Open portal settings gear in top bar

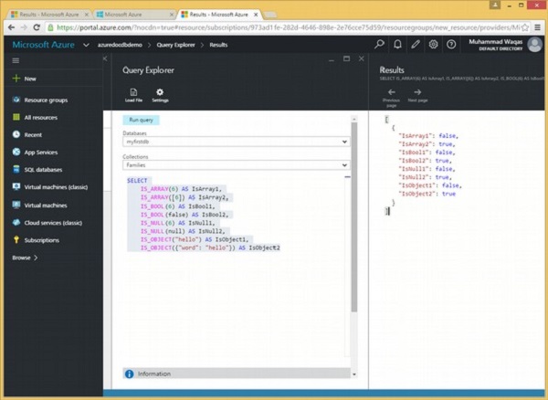coord(433,44)
